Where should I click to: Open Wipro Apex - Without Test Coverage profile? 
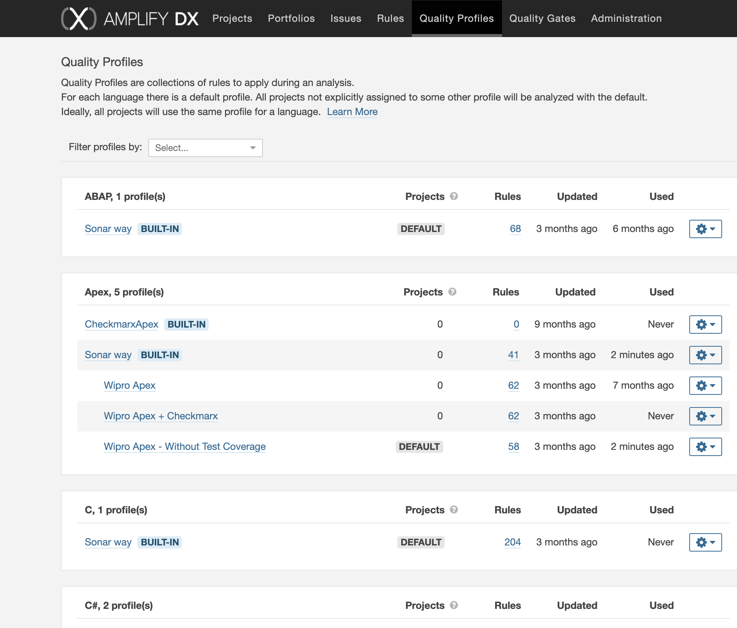coord(185,446)
